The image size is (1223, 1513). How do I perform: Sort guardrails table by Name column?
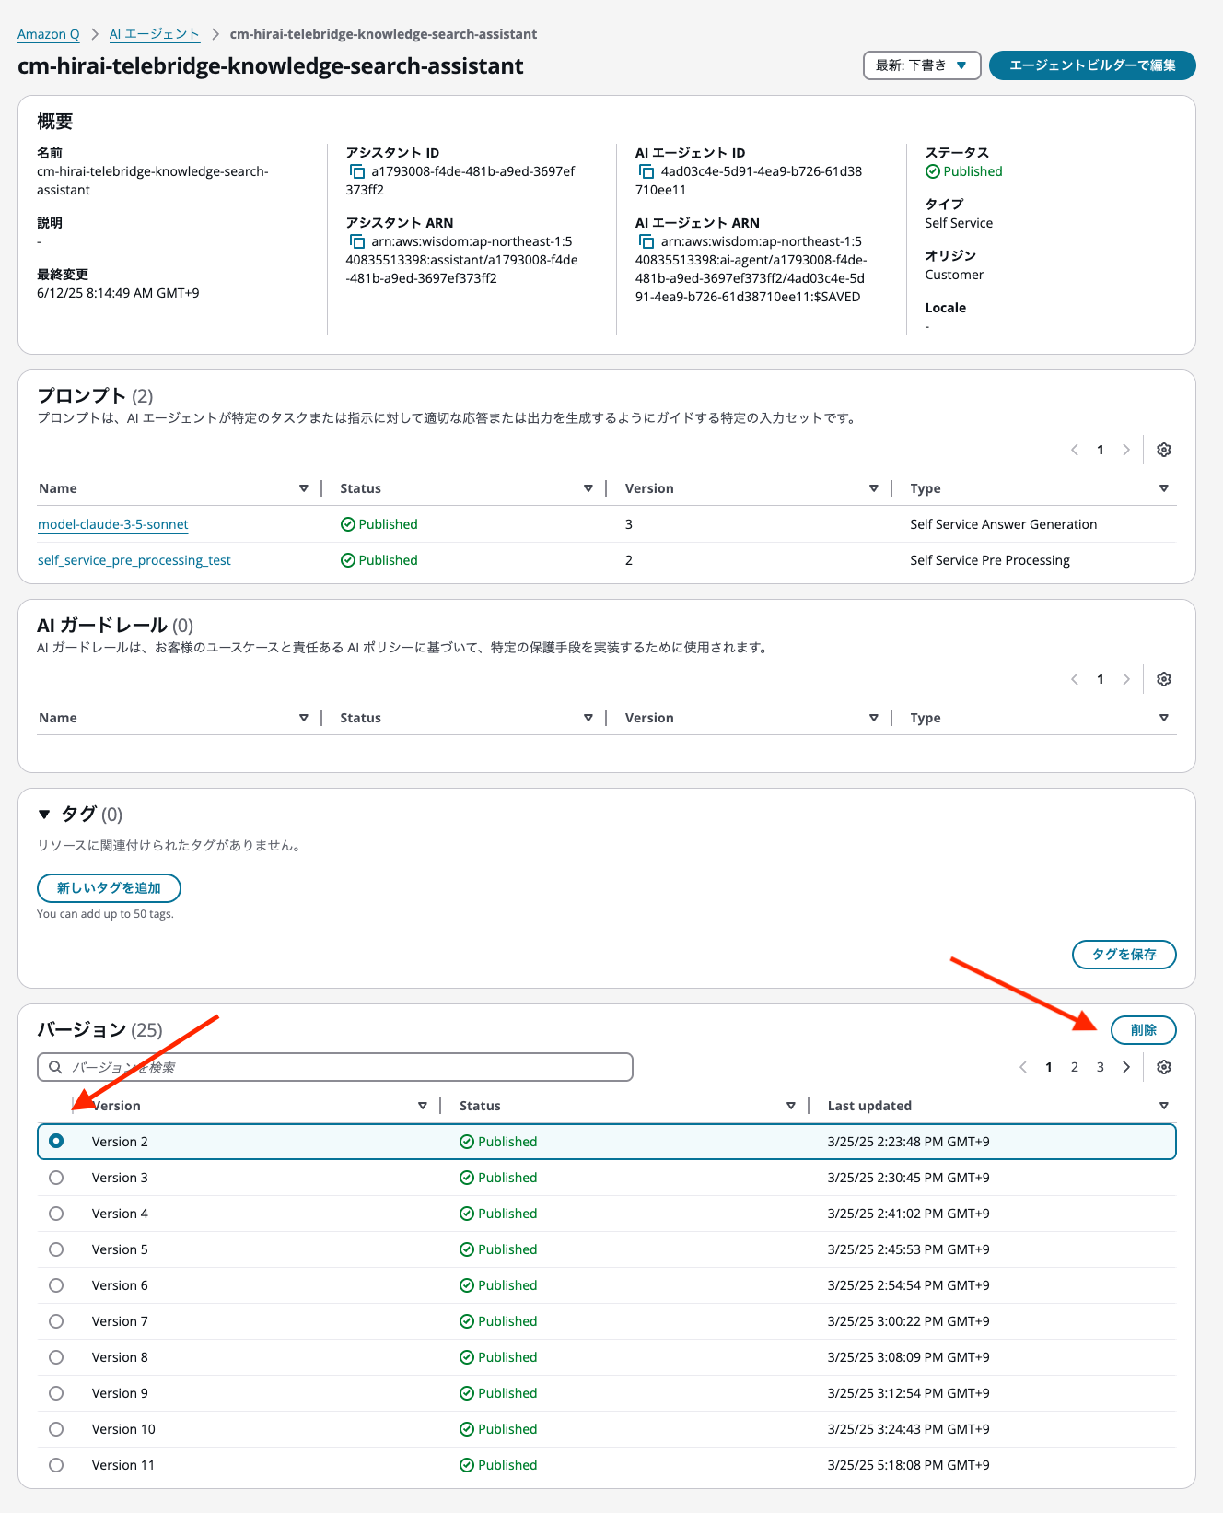[x=304, y=718]
